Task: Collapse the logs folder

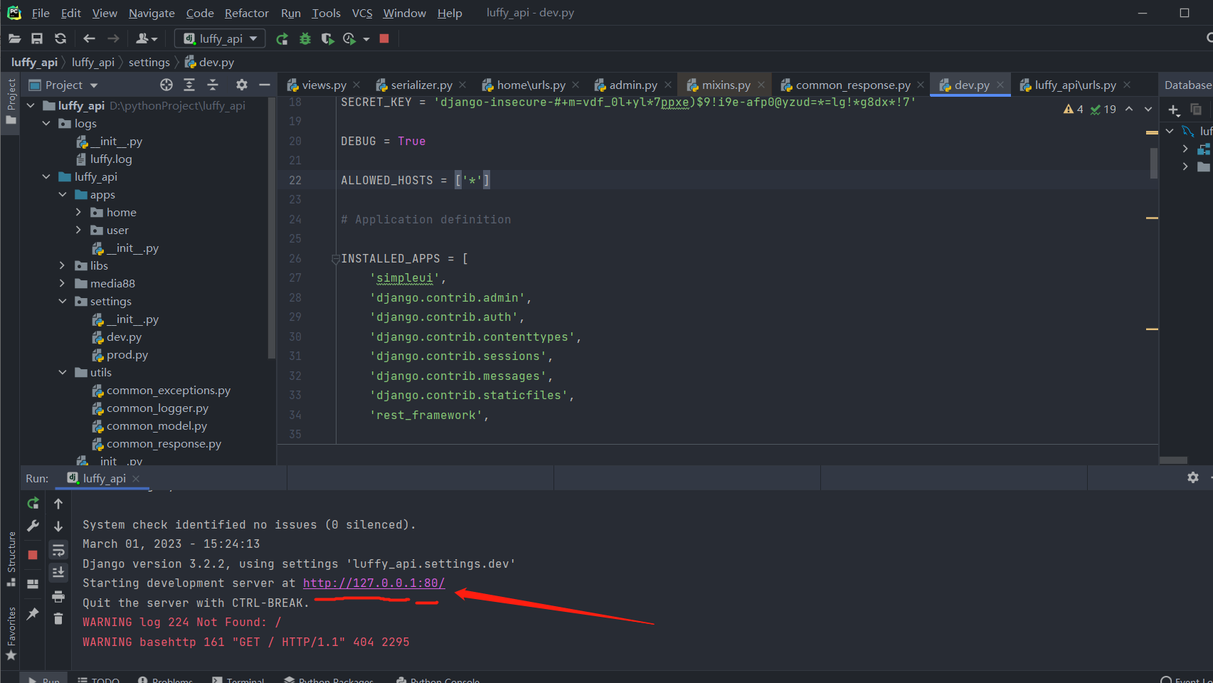Action: 46,124
